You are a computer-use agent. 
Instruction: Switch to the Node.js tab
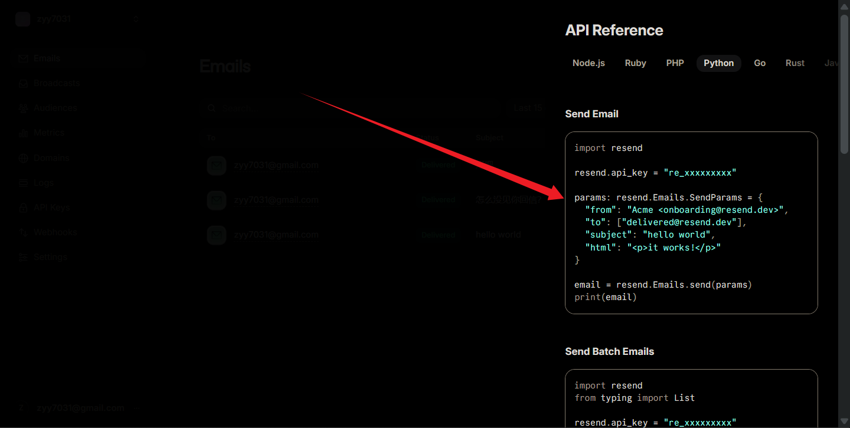click(589, 63)
